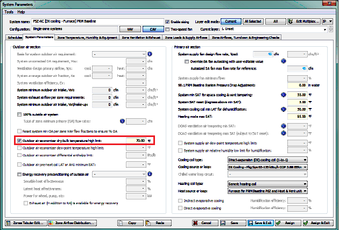339x230 pixels.
Task: Toggle the Enable sizing checkbox
Action: pyautogui.click(x=167, y=21)
